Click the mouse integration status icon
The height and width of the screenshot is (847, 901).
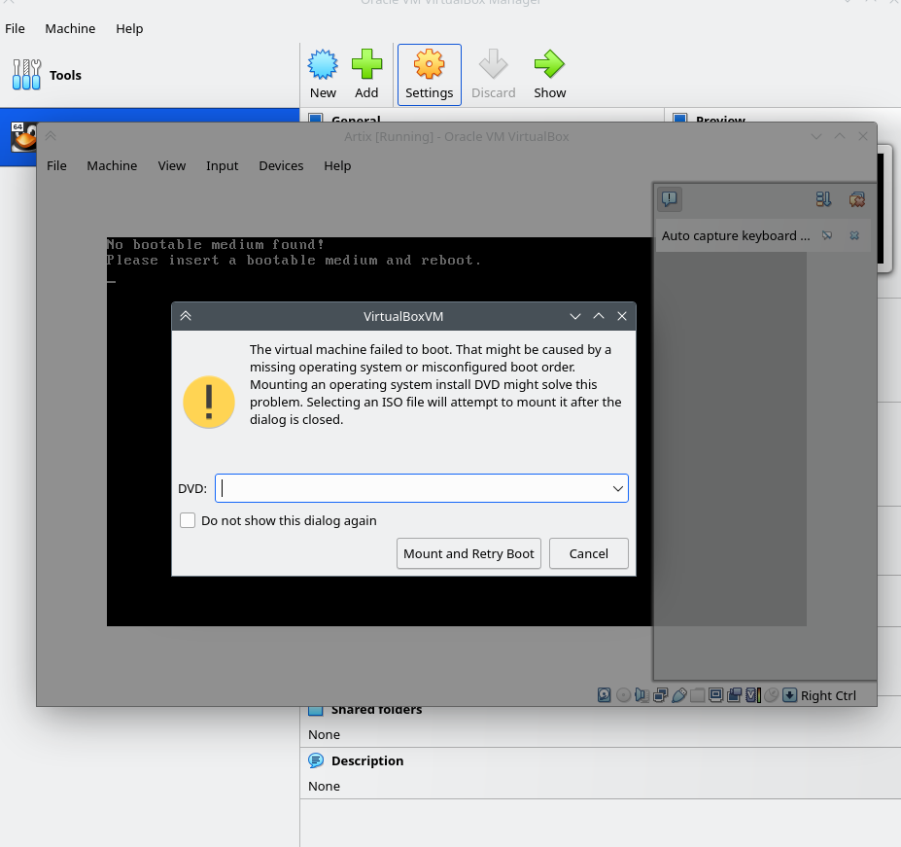(x=771, y=695)
